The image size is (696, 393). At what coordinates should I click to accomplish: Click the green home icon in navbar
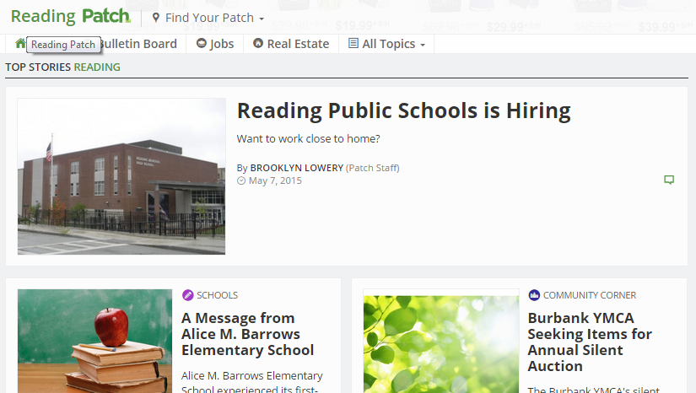(20, 44)
